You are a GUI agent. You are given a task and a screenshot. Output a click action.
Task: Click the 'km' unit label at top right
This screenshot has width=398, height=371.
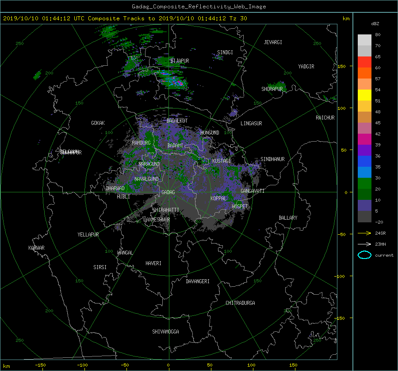(x=346, y=19)
